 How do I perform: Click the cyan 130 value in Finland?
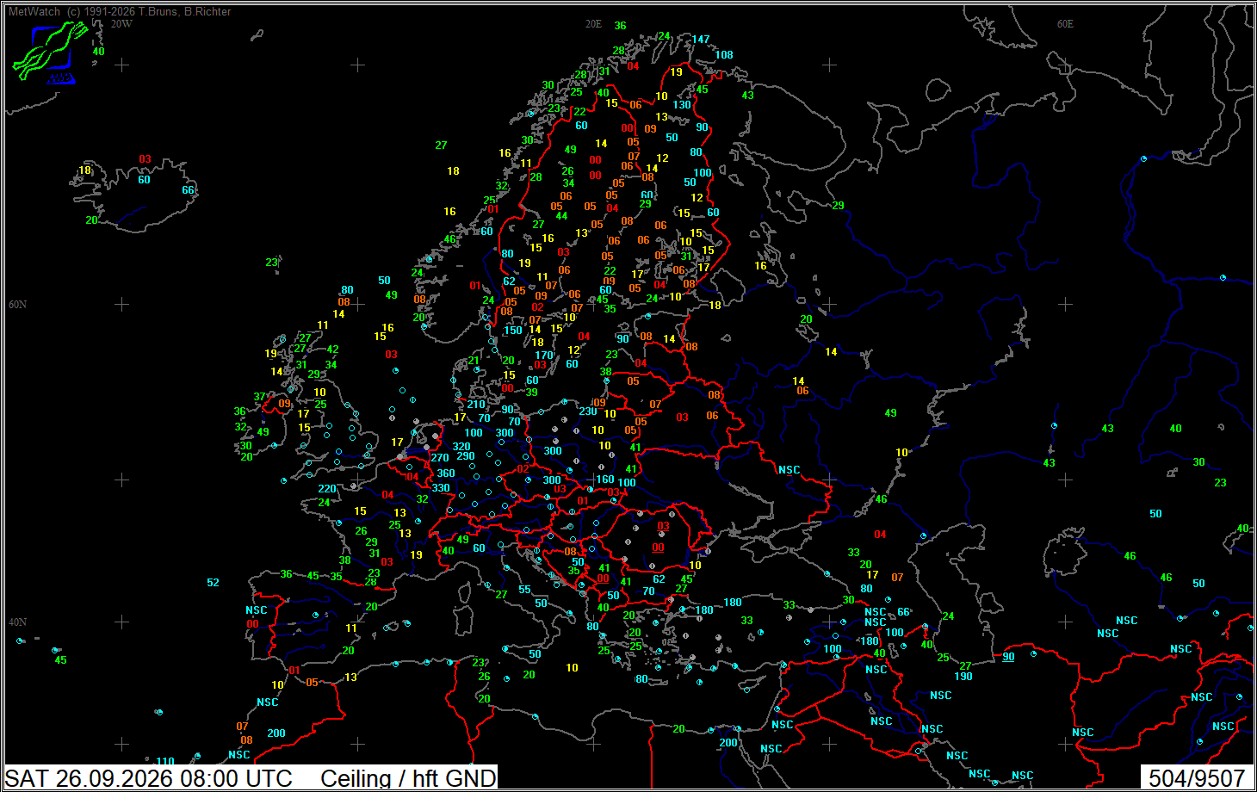(682, 105)
